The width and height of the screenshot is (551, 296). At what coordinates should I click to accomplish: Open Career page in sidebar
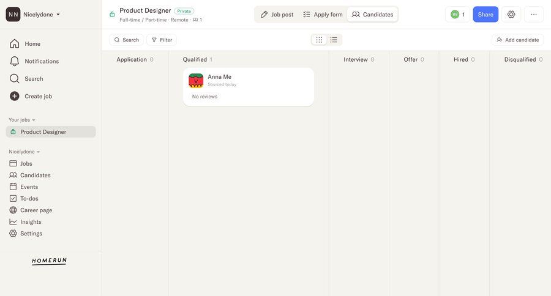click(x=31, y=210)
